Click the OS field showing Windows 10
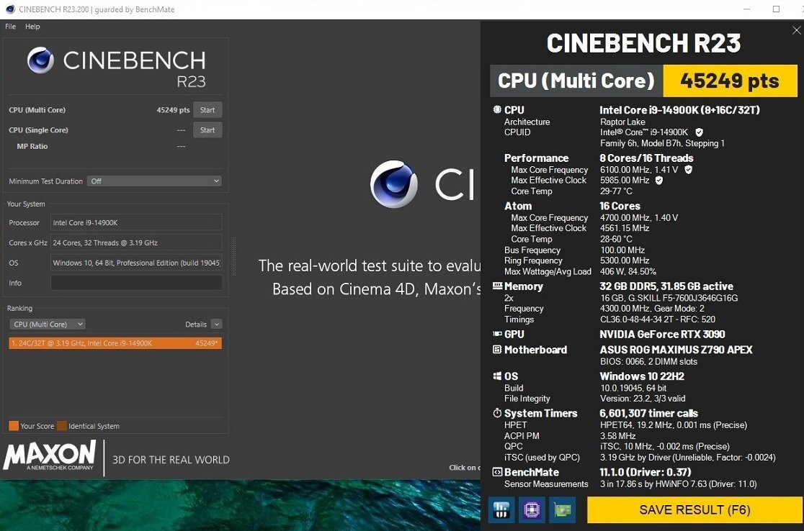 coord(136,263)
